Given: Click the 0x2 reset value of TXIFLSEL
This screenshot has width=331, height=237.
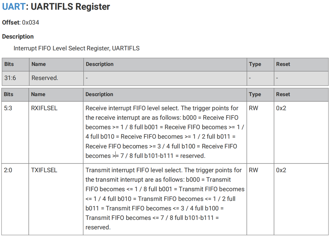Looking at the screenshot, I should click(x=281, y=170).
